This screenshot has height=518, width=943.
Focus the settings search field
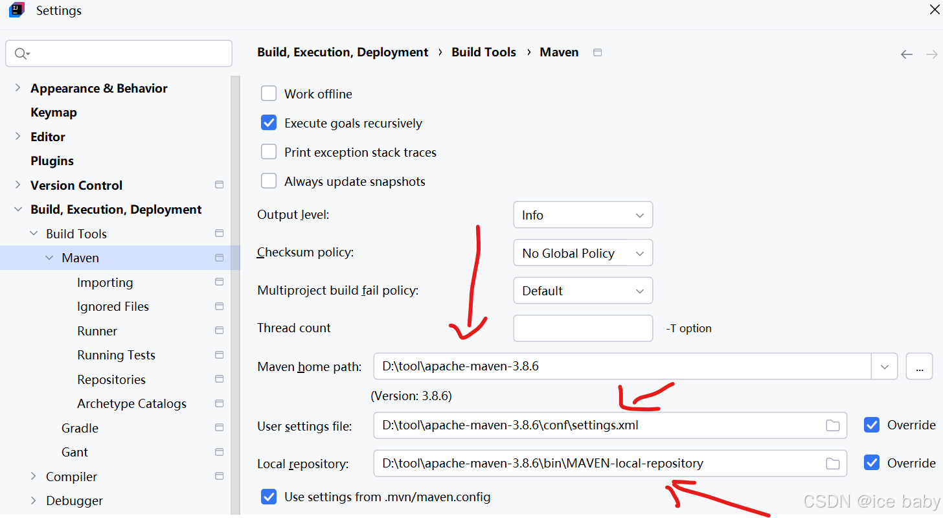coord(119,53)
